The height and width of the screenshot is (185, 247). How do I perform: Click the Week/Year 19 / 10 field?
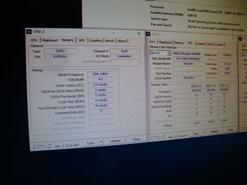click(227, 64)
